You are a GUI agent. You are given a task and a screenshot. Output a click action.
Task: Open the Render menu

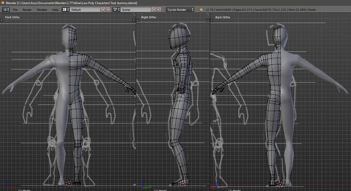(27, 10)
